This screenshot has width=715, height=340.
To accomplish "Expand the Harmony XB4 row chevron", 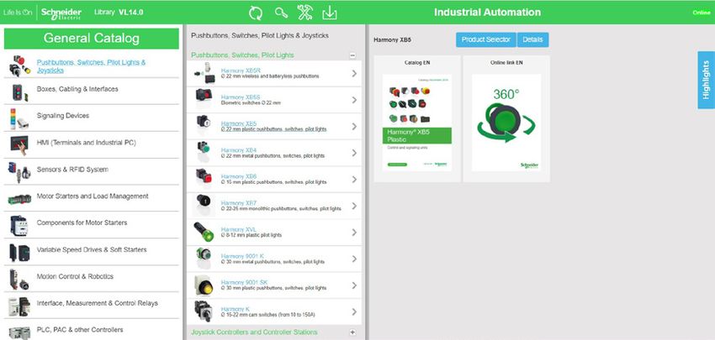I will pyautogui.click(x=354, y=151).
